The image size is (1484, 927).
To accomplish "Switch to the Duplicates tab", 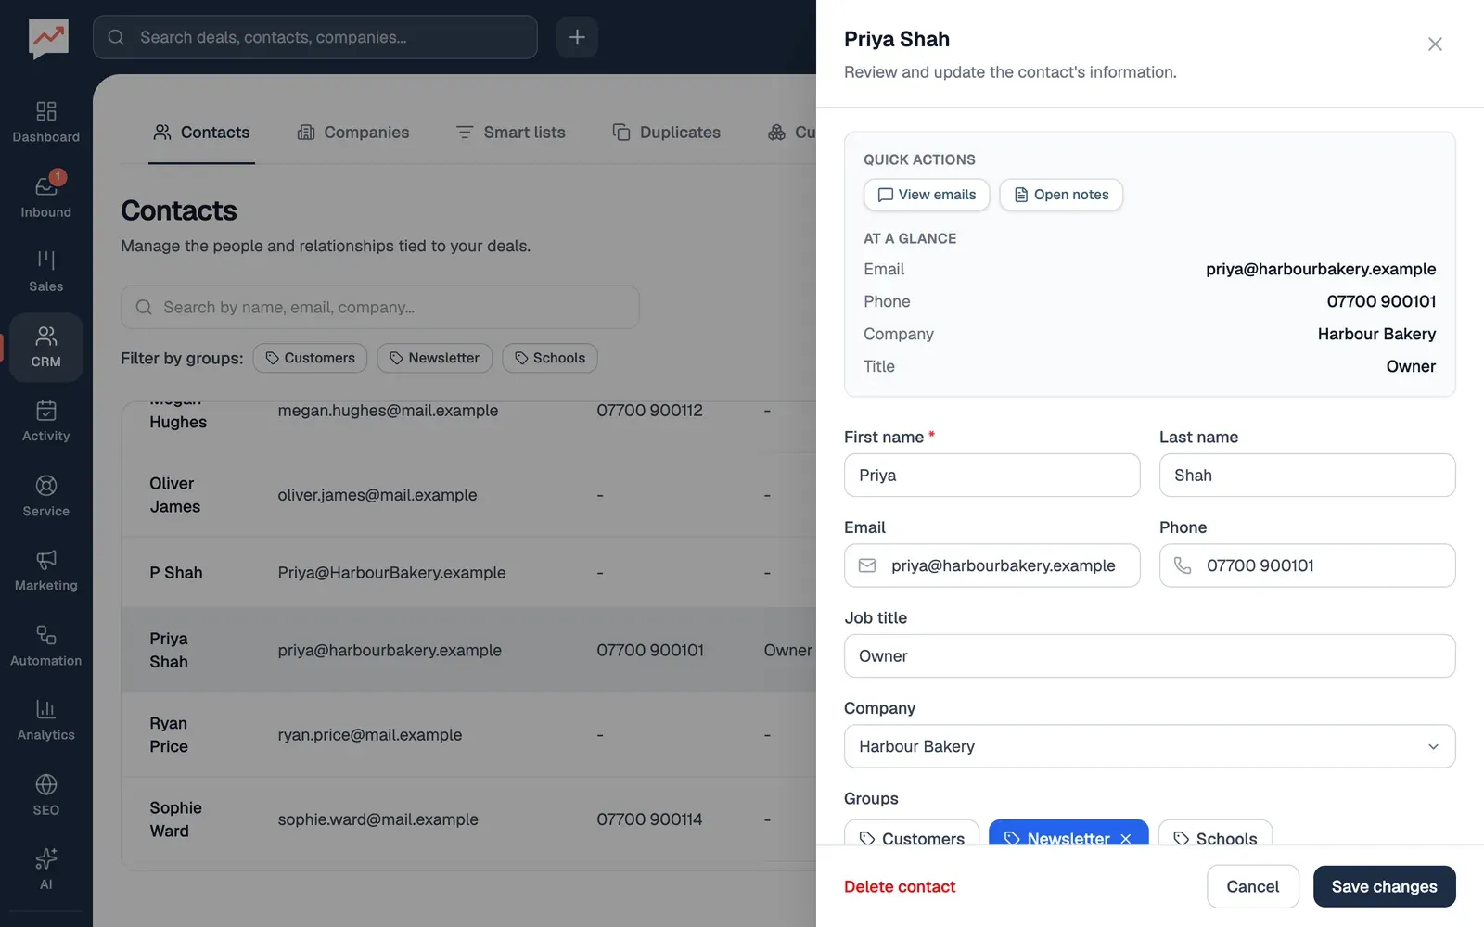I will tap(667, 133).
